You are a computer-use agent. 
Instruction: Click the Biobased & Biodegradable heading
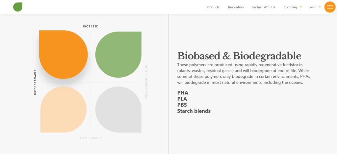pos(239,56)
